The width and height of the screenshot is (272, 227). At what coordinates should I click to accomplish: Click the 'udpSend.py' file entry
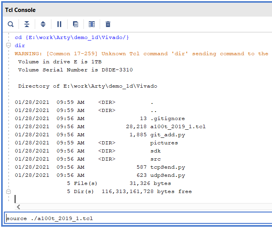coord(168,175)
